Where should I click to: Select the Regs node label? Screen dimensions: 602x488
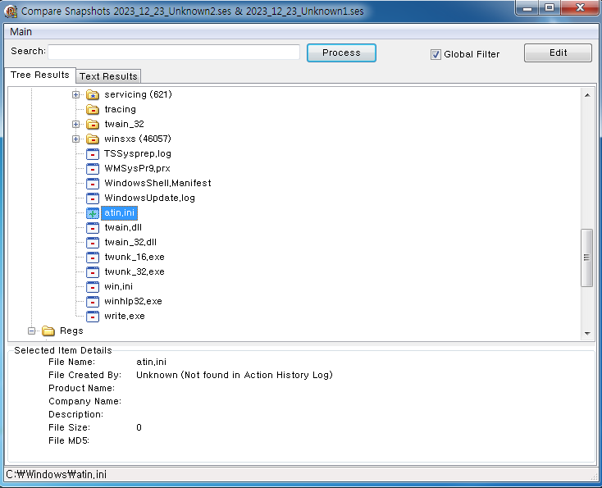pos(71,331)
